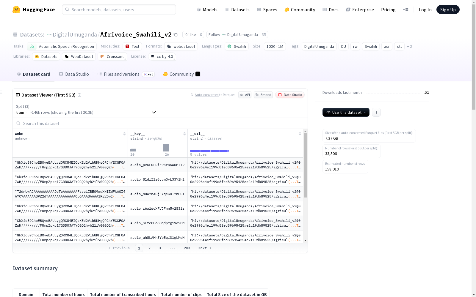Viewport: 476px width, 297px height.
Task: Click the Dataset Viewer info icon
Action: click(x=79, y=95)
